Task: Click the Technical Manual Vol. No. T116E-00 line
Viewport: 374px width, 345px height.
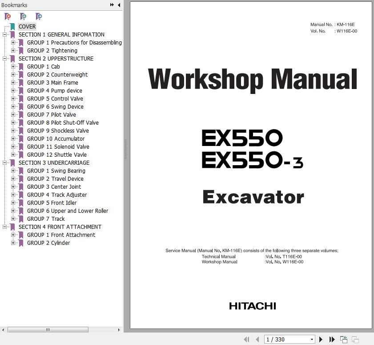Action: coord(252,256)
